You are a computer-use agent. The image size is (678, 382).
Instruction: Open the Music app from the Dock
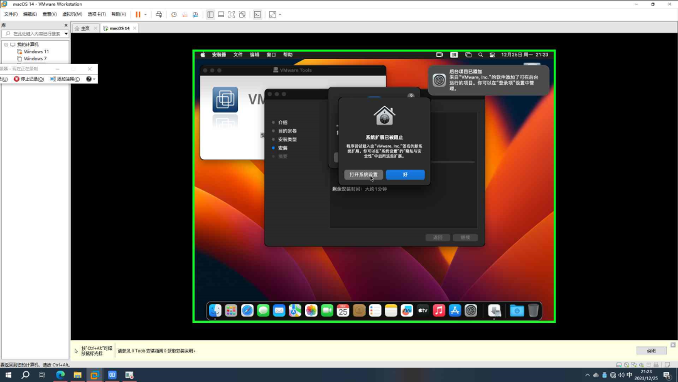[439, 310]
